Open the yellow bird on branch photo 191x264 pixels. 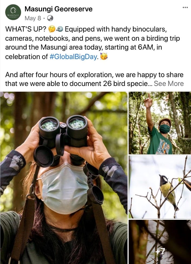160,187
